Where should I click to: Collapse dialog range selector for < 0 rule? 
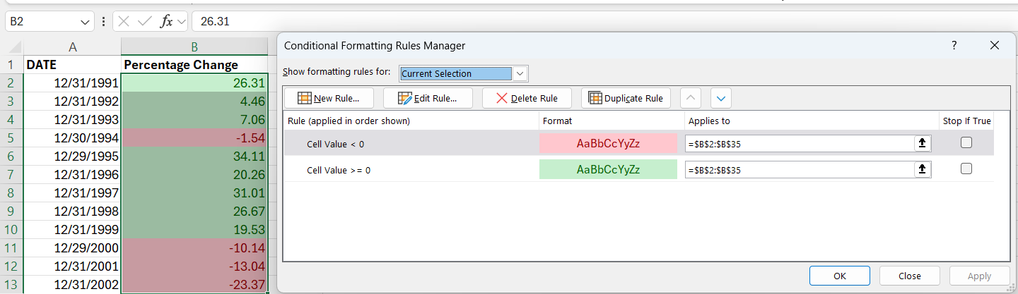922,143
